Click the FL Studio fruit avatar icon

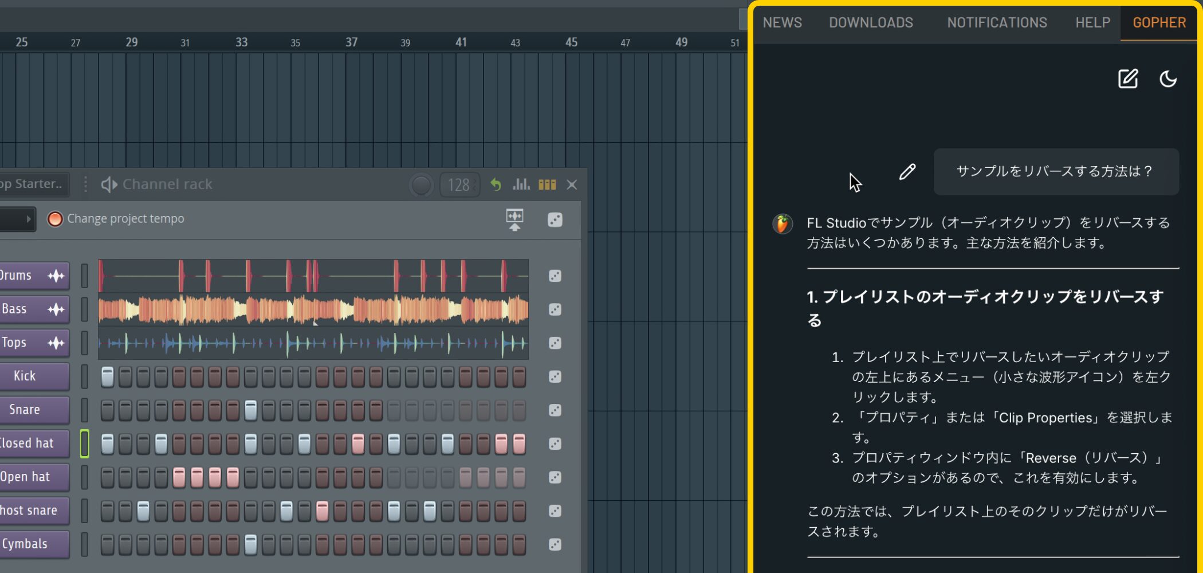(x=783, y=223)
